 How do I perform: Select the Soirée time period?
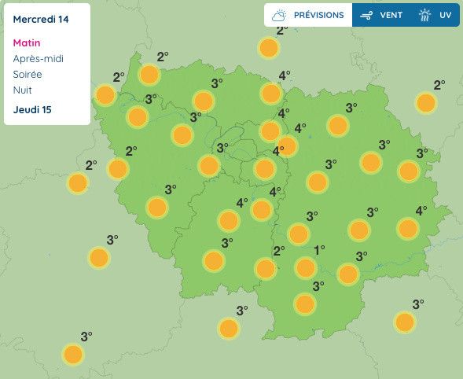[28, 74]
